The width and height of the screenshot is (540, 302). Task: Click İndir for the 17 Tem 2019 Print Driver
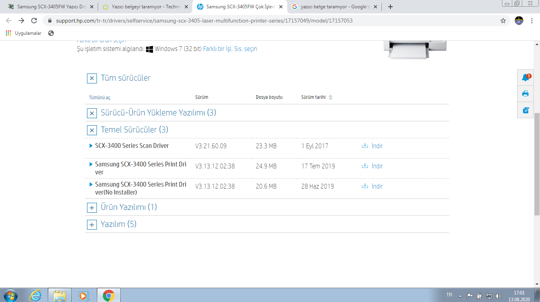[x=372, y=166]
